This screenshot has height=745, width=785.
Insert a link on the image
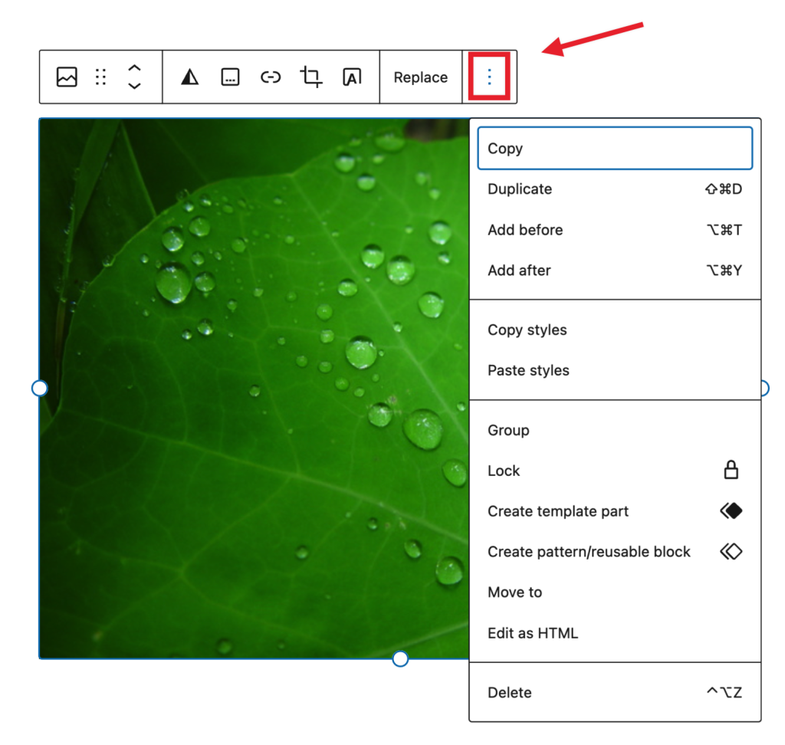click(271, 77)
